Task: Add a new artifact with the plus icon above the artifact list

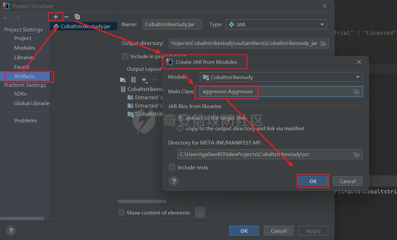Action: point(56,17)
